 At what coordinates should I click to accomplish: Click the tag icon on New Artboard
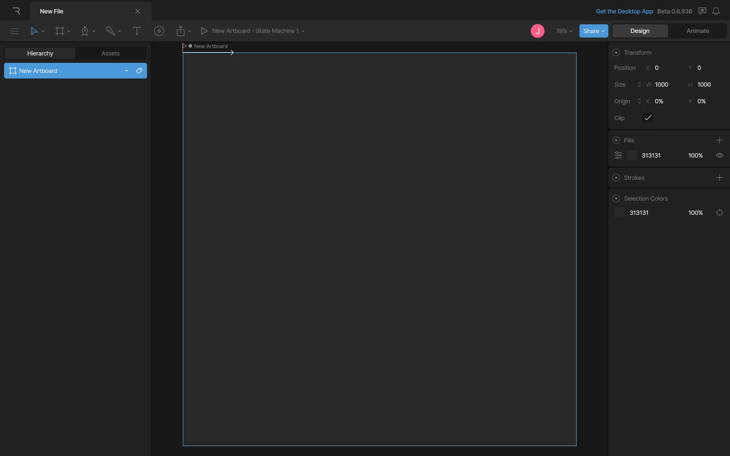139,71
